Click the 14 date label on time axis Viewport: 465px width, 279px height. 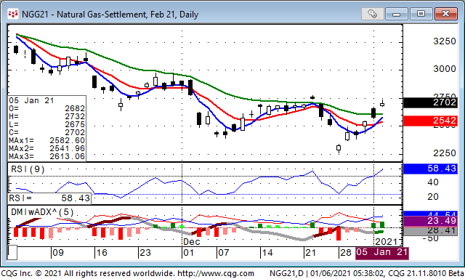pos(267,253)
